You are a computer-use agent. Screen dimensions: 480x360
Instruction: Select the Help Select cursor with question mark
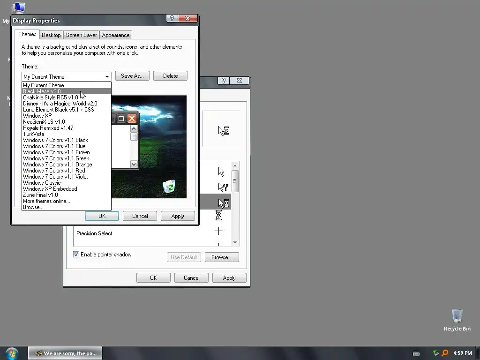(x=223, y=187)
